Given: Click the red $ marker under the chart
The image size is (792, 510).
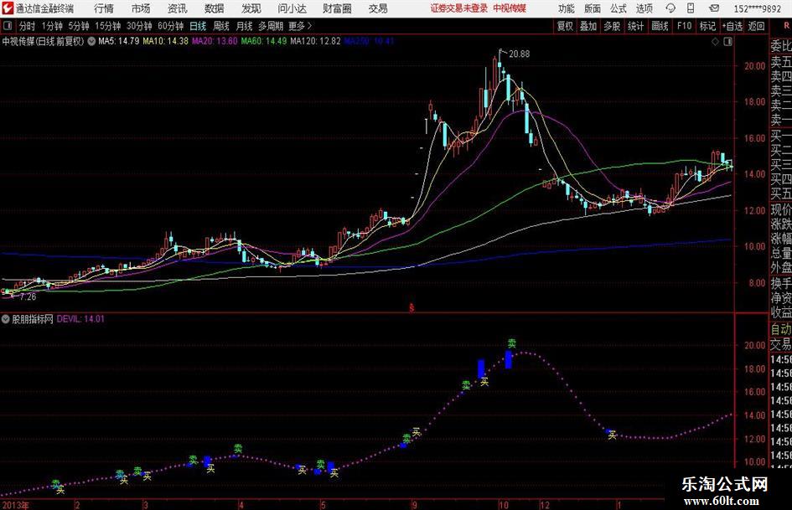Looking at the screenshot, I should [412, 307].
